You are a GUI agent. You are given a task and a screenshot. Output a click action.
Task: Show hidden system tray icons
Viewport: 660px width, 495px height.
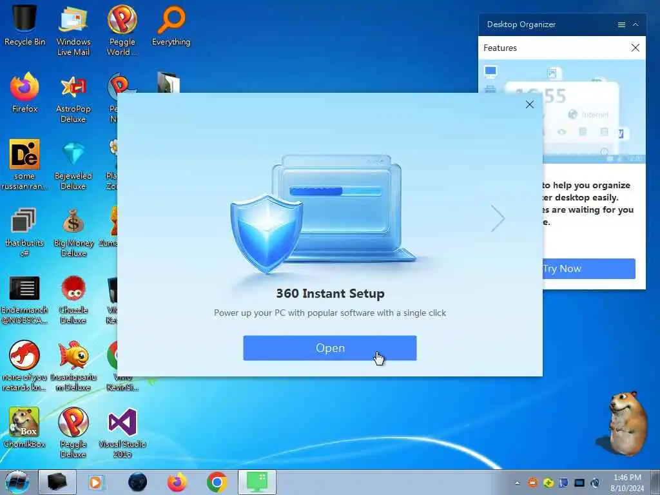[518, 483]
